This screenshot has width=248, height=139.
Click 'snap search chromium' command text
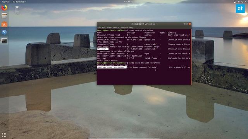[x=141, y=30]
